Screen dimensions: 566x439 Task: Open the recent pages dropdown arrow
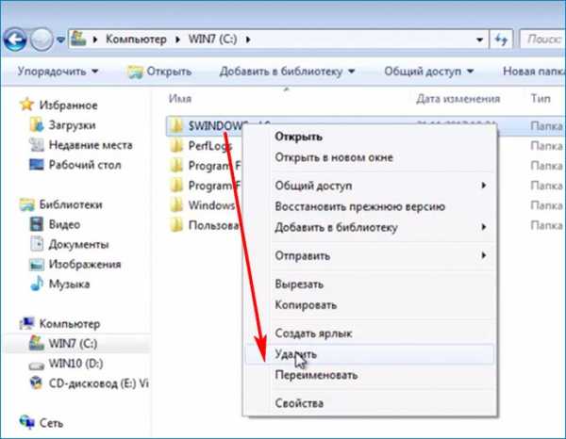coord(60,40)
